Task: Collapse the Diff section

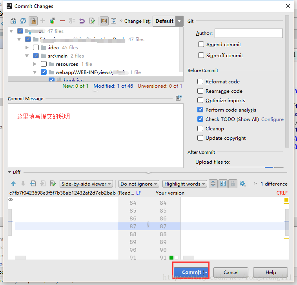Action: click(10, 172)
